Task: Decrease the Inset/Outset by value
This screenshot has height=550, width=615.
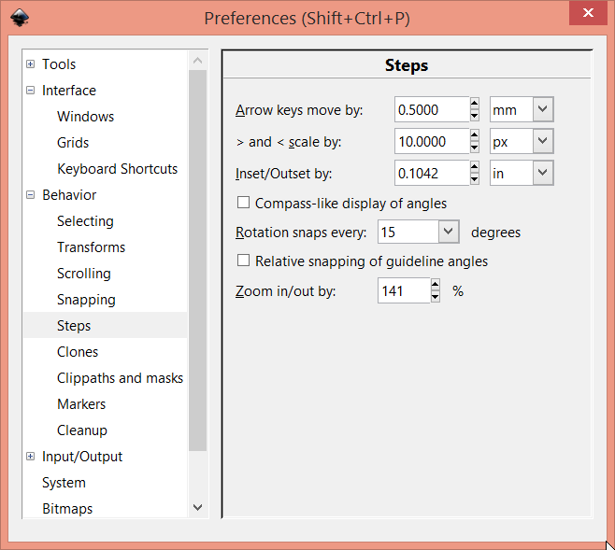Action: click(x=474, y=179)
